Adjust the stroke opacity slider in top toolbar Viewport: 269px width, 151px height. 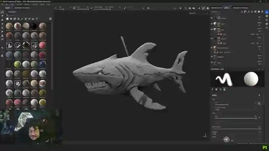(x=101, y=9)
